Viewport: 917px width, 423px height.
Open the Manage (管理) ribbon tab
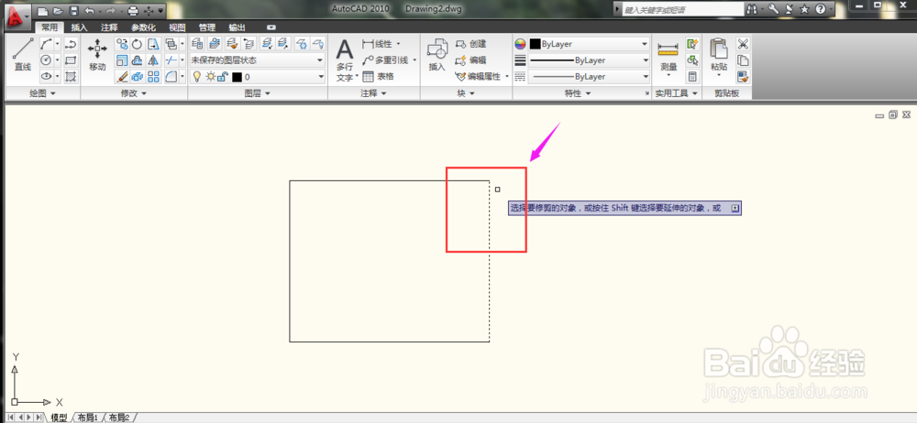(x=207, y=27)
